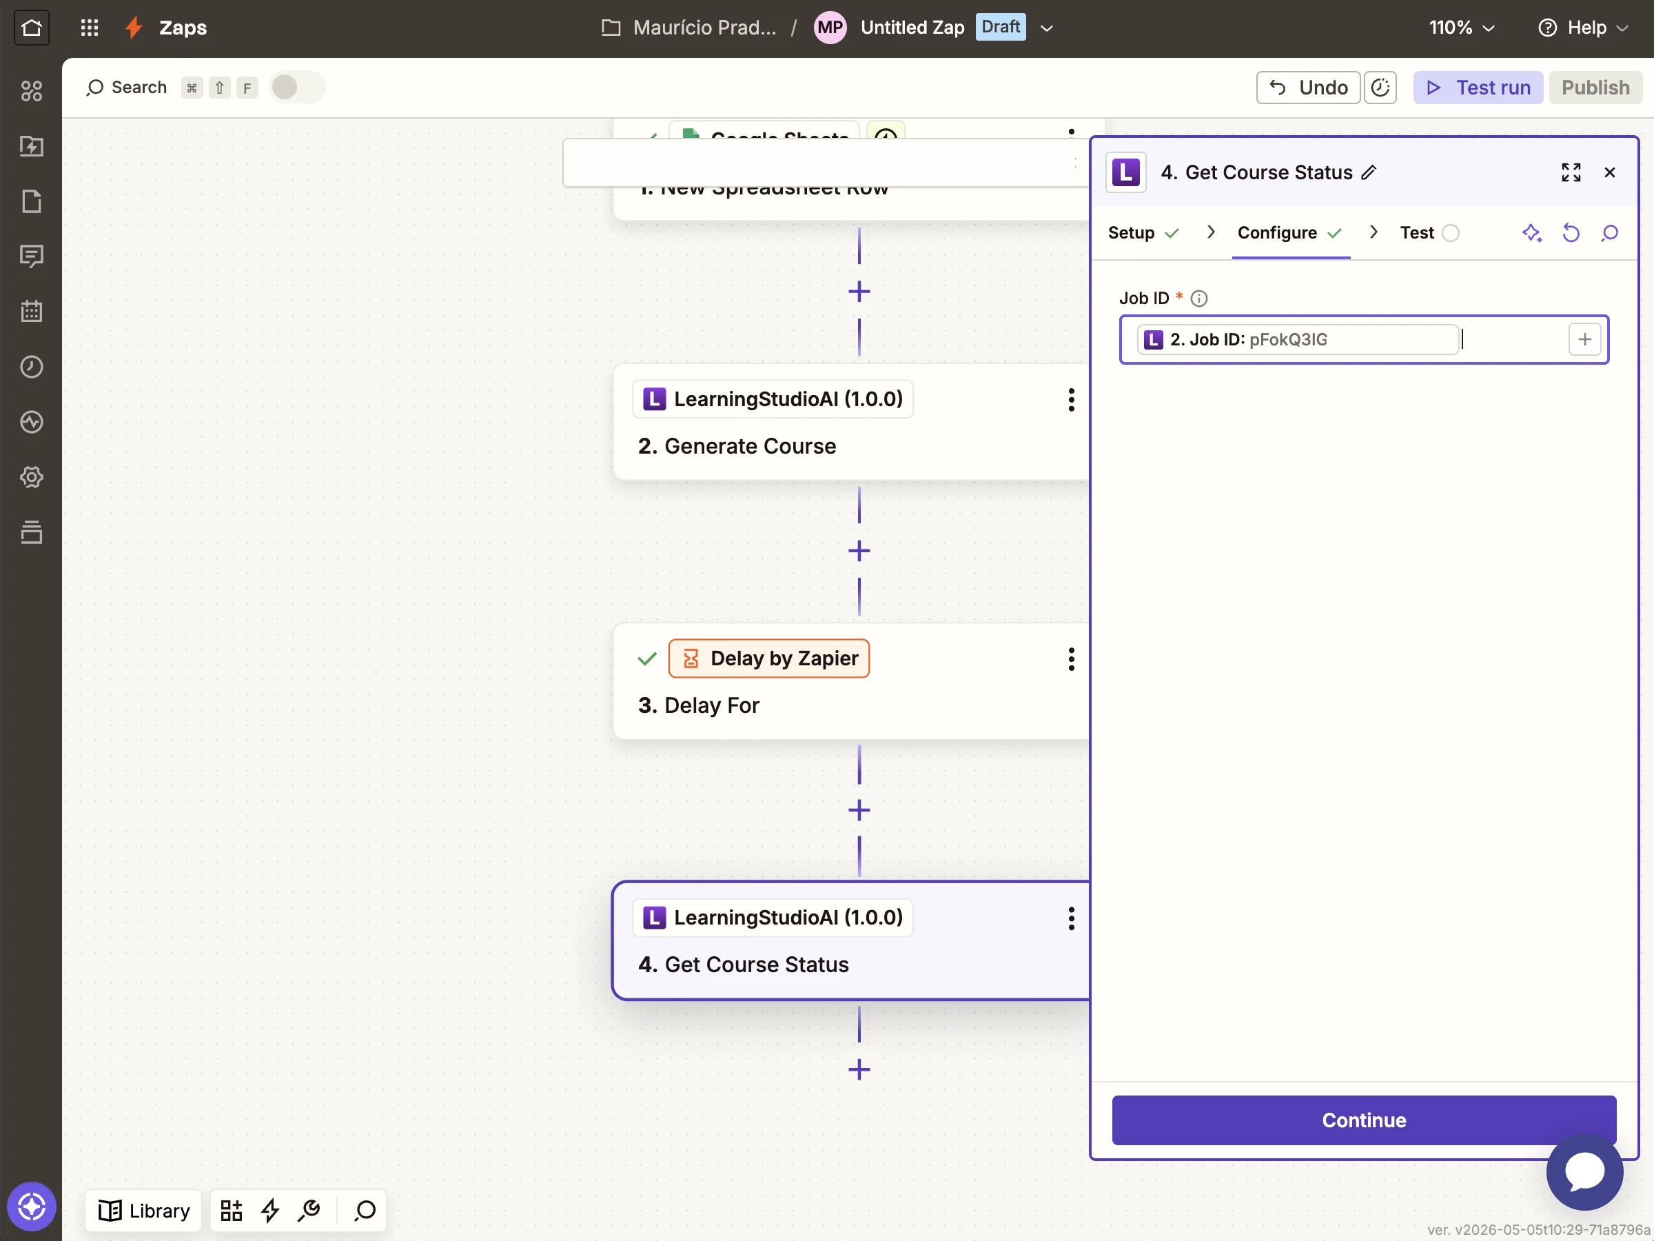Viewport: 1654px width, 1241px height.
Task: Open options menu for Generate Course step
Action: point(1071,399)
